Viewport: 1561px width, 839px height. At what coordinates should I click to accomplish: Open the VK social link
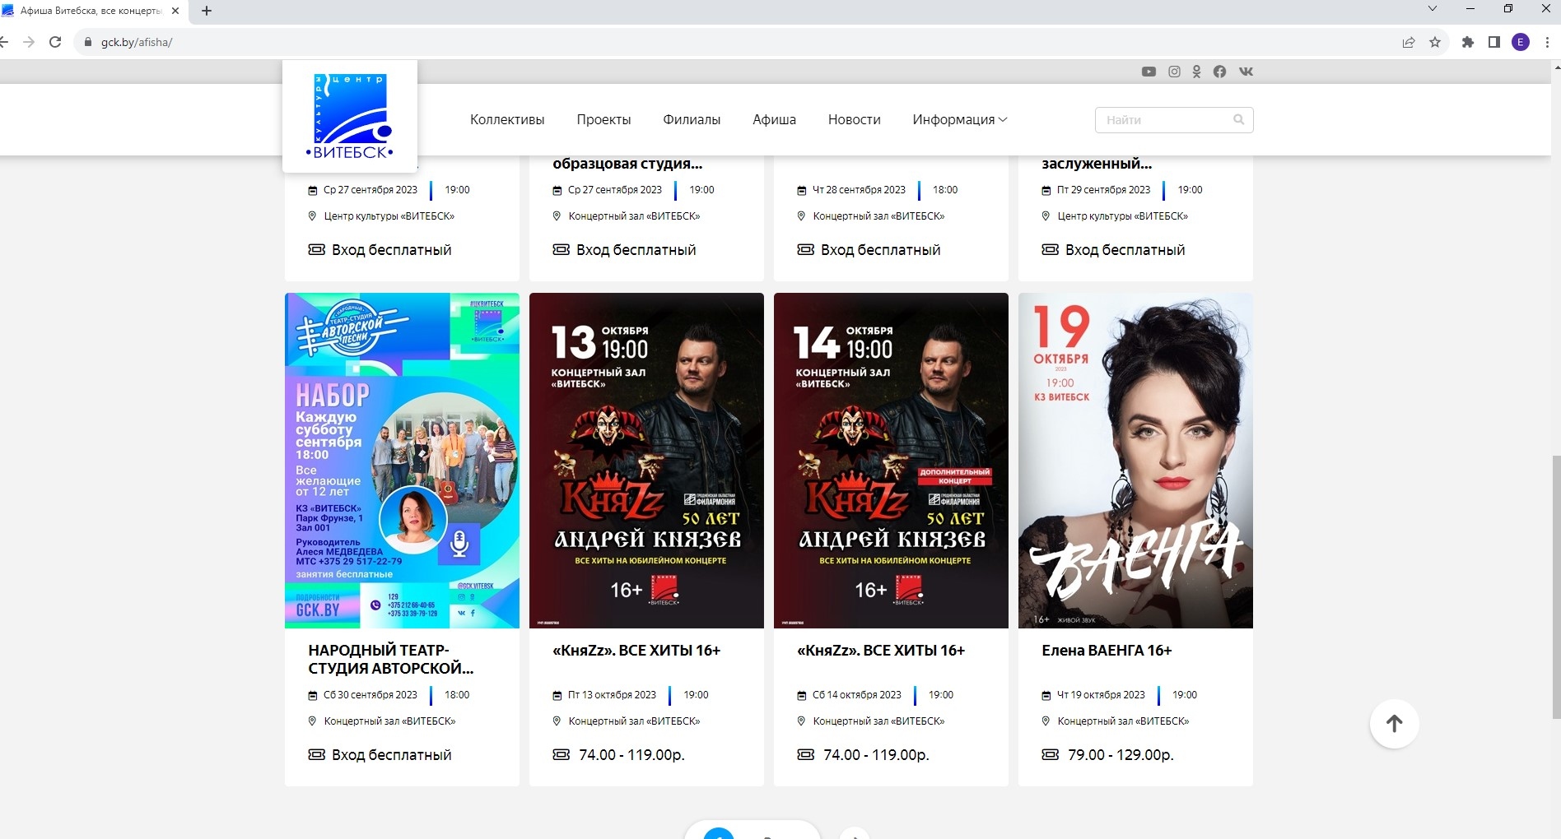click(x=1246, y=72)
